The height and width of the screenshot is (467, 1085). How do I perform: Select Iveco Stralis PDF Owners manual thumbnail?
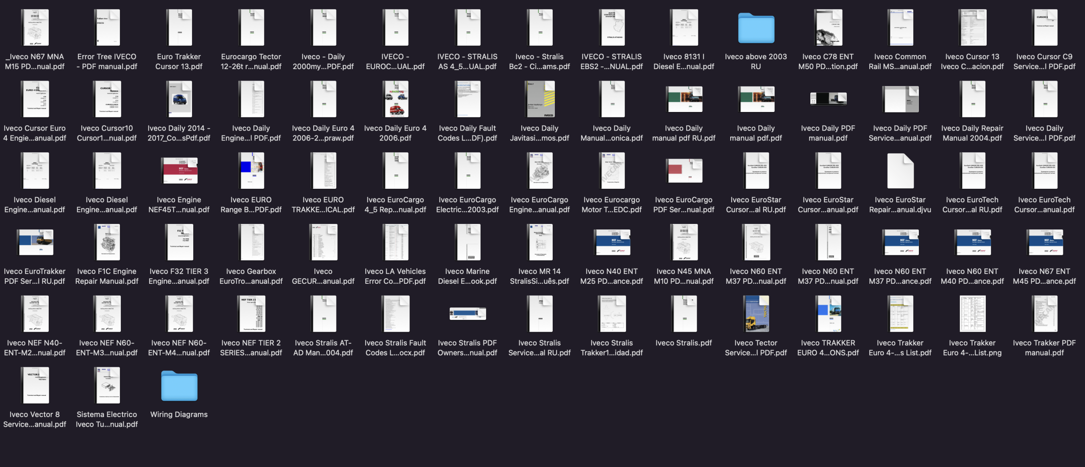coord(467,314)
